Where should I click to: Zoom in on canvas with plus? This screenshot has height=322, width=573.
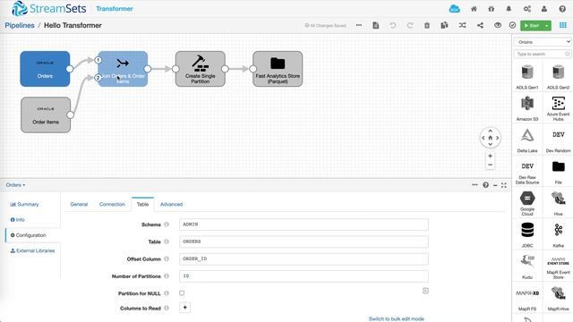[490, 156]
